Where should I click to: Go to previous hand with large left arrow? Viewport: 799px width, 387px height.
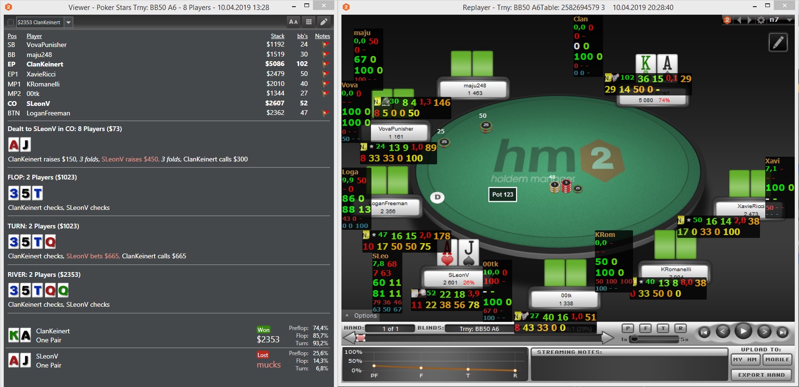coord(350,338)
